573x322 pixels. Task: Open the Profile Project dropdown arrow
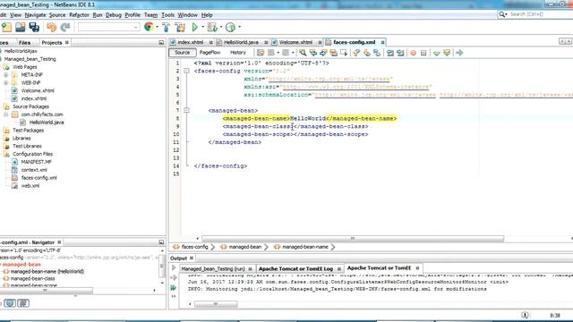pyautogui.click(x=239, y=27)
